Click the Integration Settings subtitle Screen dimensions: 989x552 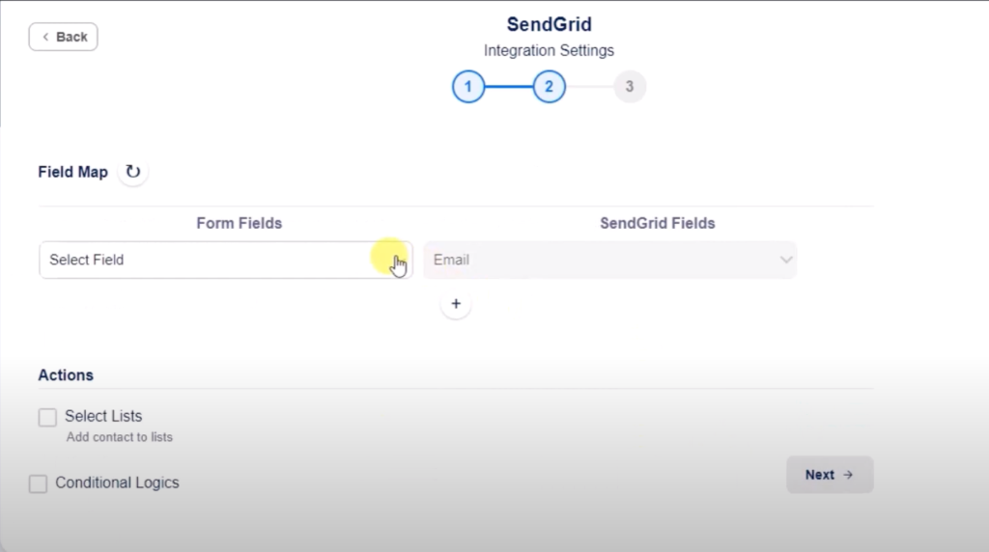coord(549,50)
